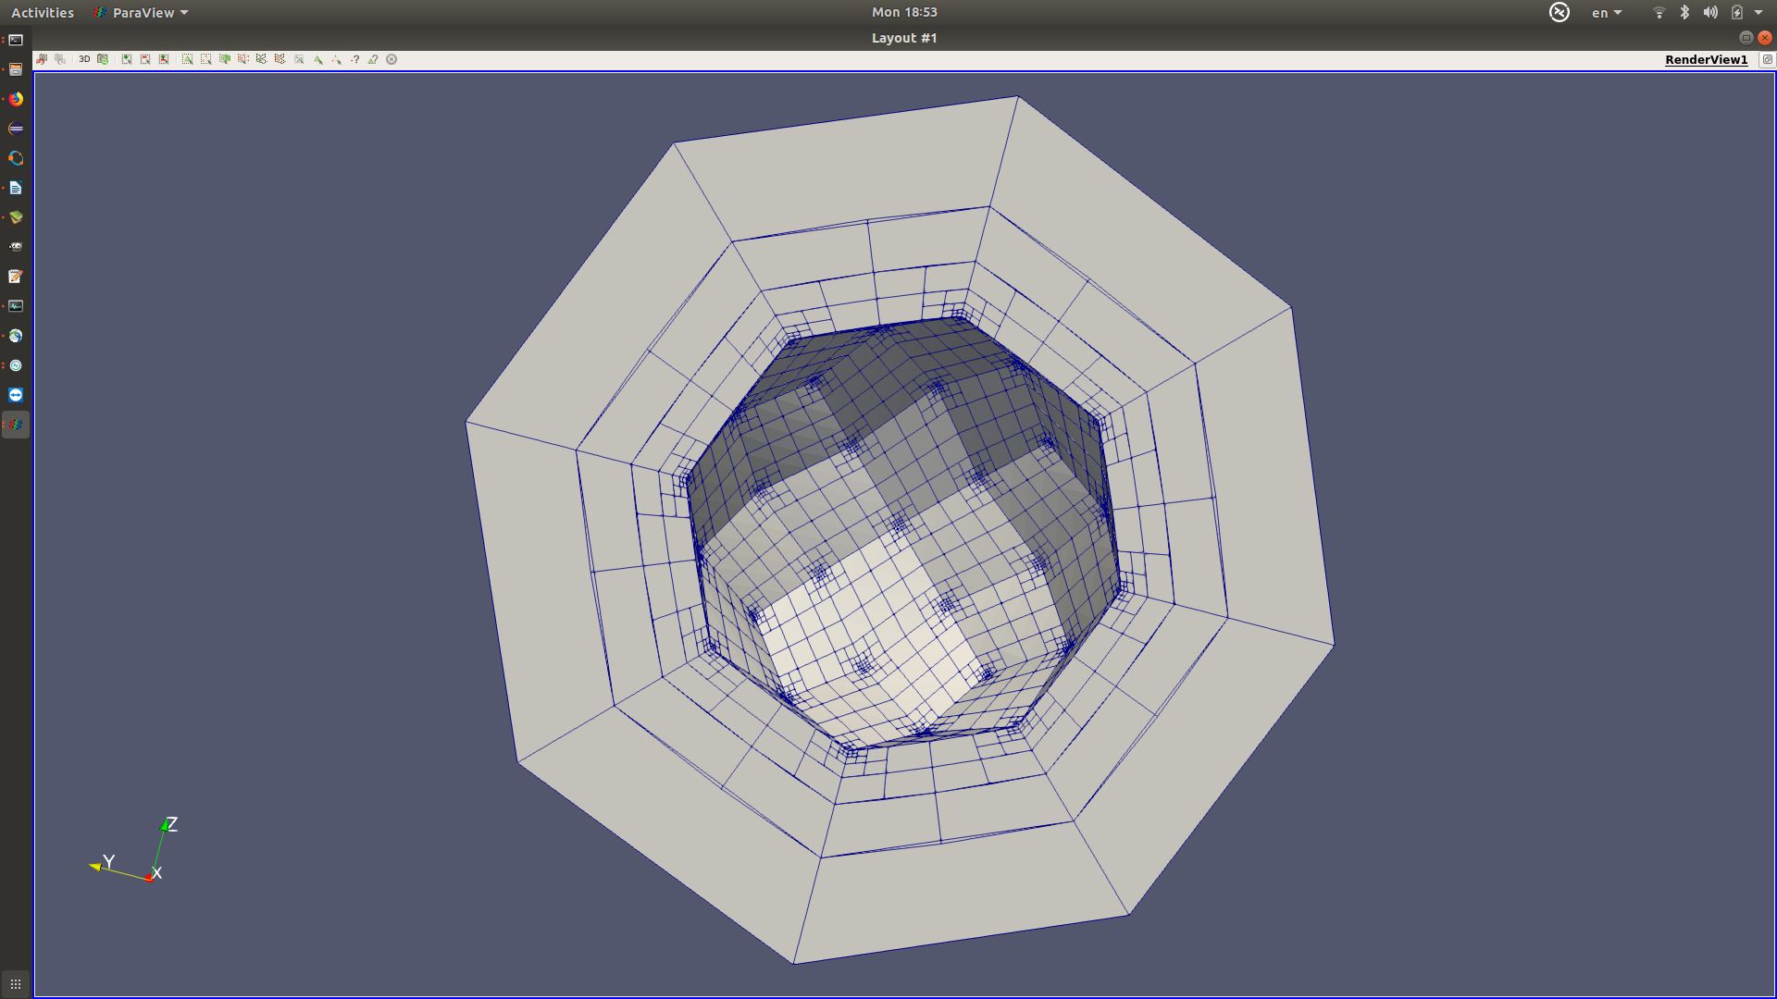This screenshot has width=1777, height=999.
Task: Click the ParaView dock icon
Action: click(x=16, y=425)
